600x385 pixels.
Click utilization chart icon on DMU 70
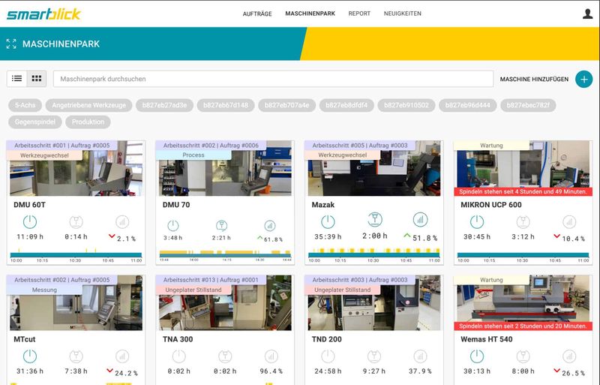click(x=270, y=225)
